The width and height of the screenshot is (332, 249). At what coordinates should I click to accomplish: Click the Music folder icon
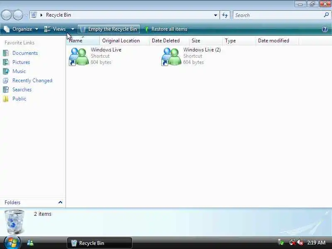click(x=6, y=71)
